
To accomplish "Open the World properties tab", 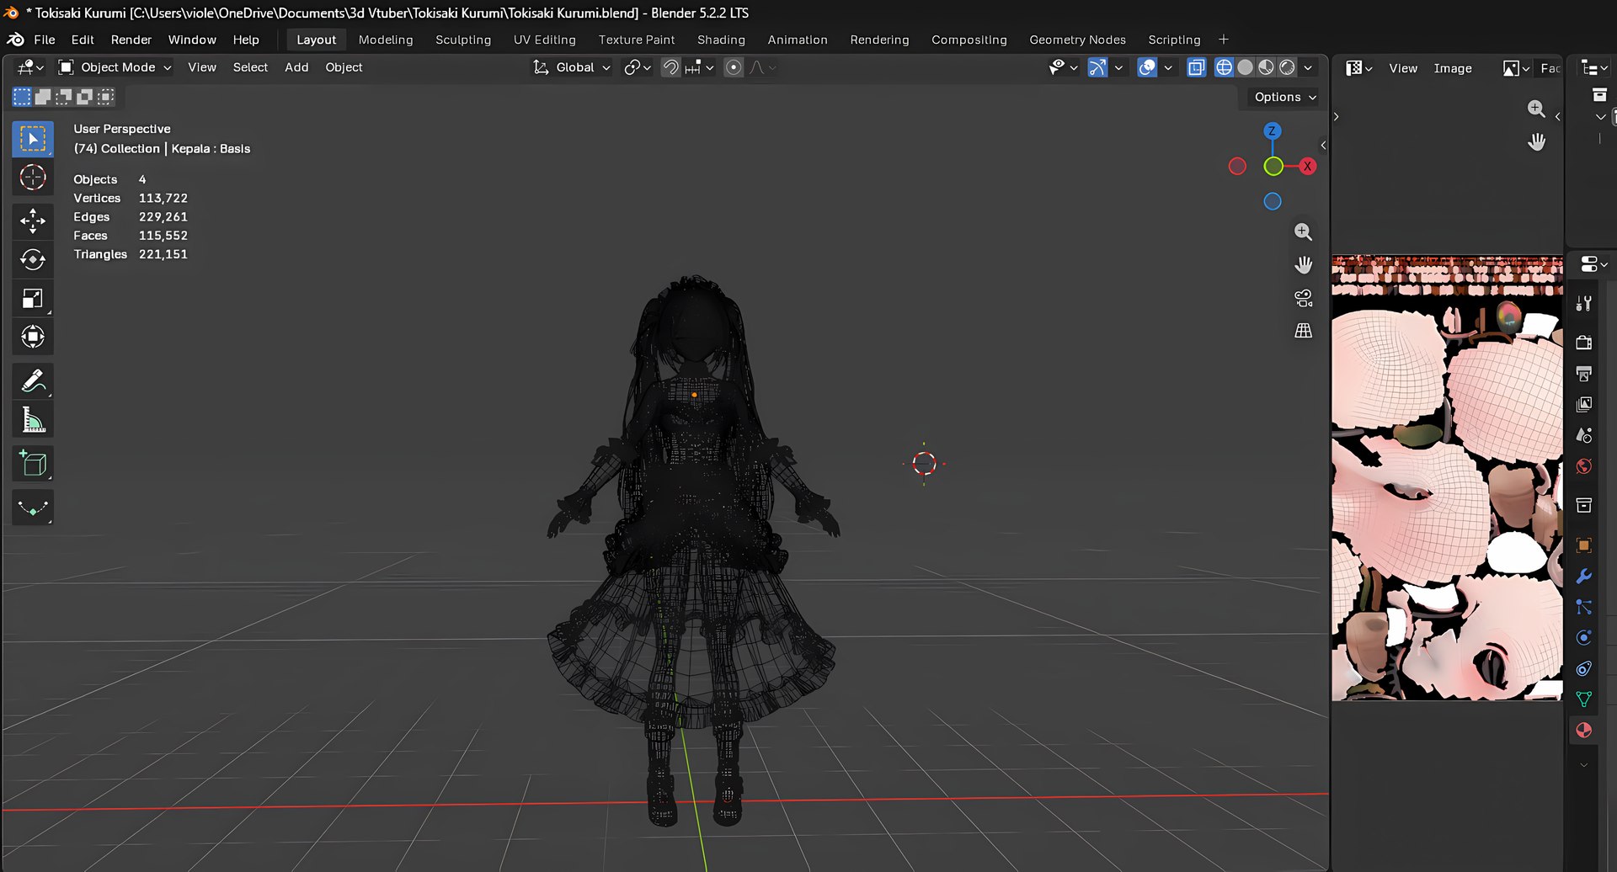I will (x=1584, y=466).
